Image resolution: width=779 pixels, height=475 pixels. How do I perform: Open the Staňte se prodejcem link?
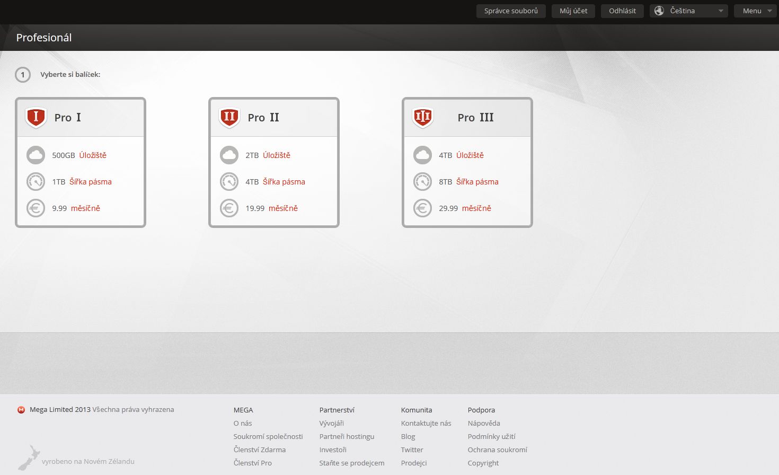click(352, 463)
